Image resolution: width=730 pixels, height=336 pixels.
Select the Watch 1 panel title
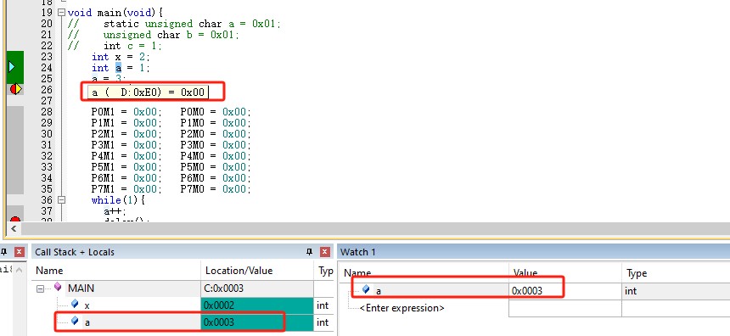[358, 252]
